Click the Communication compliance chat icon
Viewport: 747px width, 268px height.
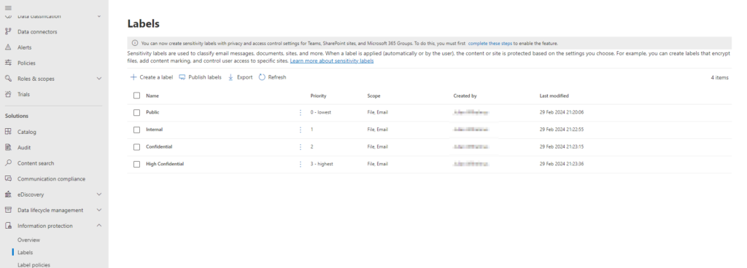coord(8,178)
